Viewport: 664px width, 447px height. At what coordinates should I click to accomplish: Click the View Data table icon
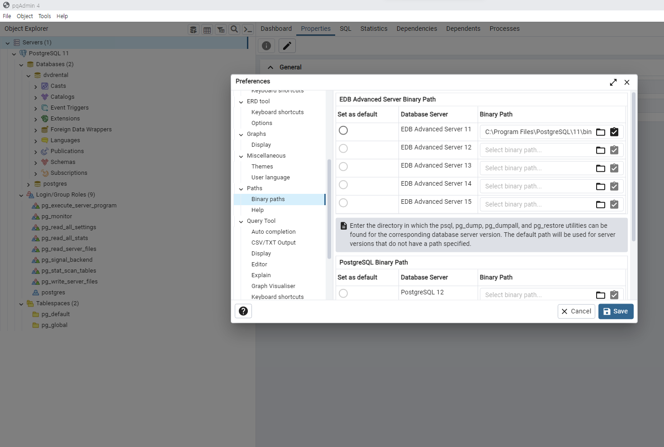[207, 30]
